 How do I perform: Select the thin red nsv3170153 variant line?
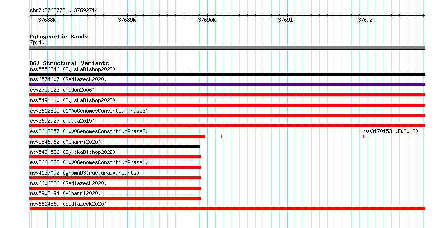[x=394, y=136]
